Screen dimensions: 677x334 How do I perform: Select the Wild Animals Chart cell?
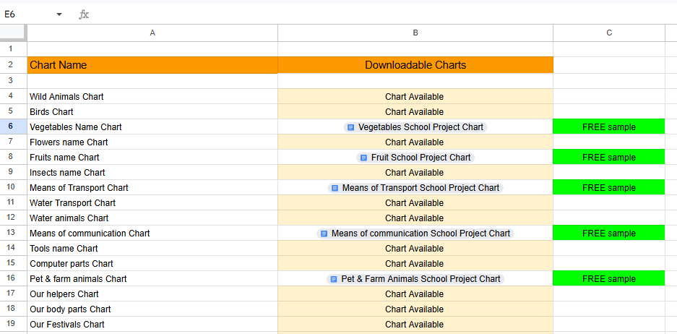coord(152,96)
